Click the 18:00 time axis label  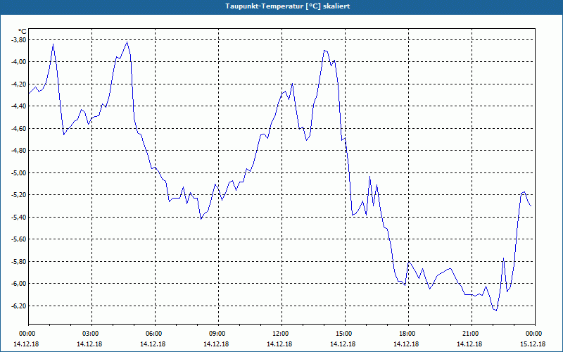tap(408, 334)
